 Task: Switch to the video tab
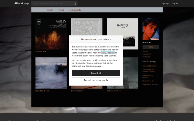tap(61, 10)
